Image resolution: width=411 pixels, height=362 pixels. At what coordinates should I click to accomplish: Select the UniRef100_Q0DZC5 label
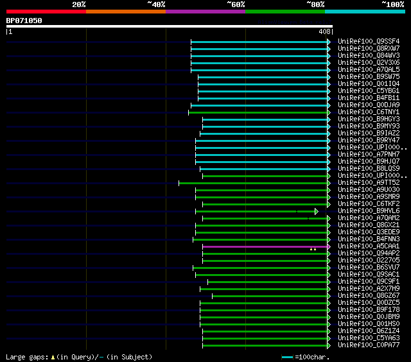tap(369, 303)
